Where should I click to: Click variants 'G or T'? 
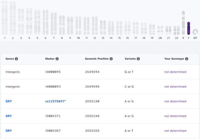coord(129,72)
